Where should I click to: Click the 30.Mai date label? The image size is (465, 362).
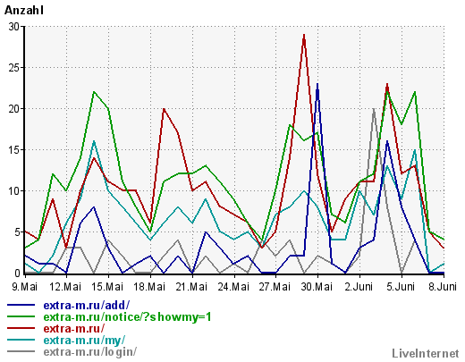point(317,287)
